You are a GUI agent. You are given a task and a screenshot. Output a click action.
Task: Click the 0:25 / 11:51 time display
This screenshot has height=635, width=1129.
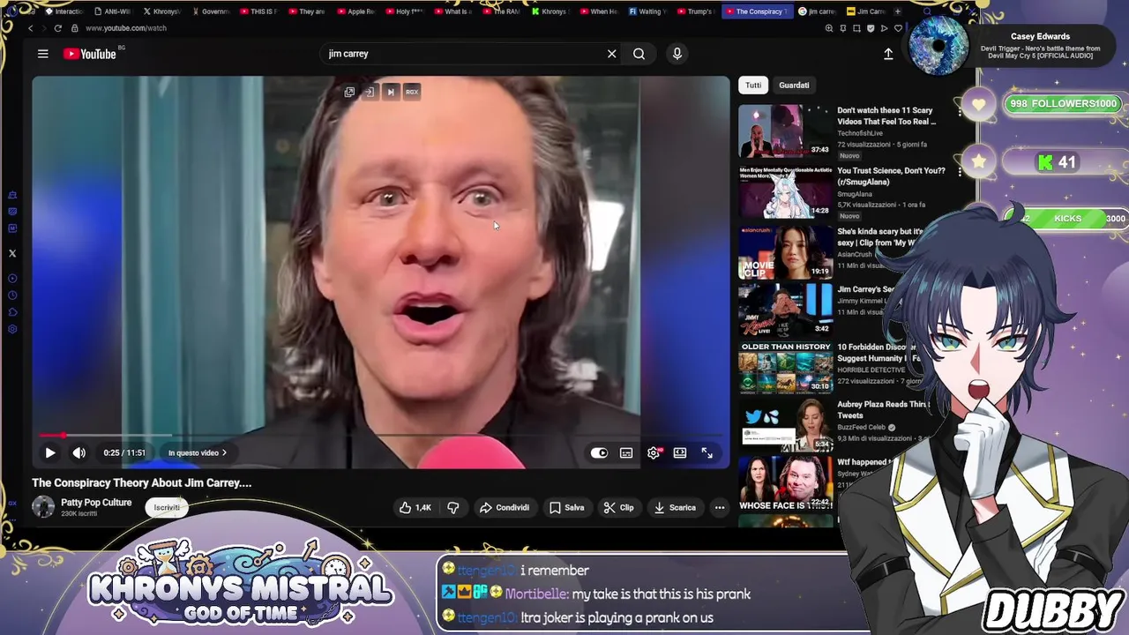pyautogui.click(x=124, y=453)
